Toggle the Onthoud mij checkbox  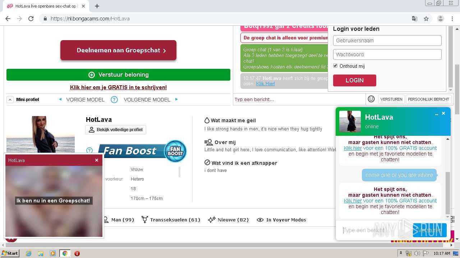(x=335, y=66)
